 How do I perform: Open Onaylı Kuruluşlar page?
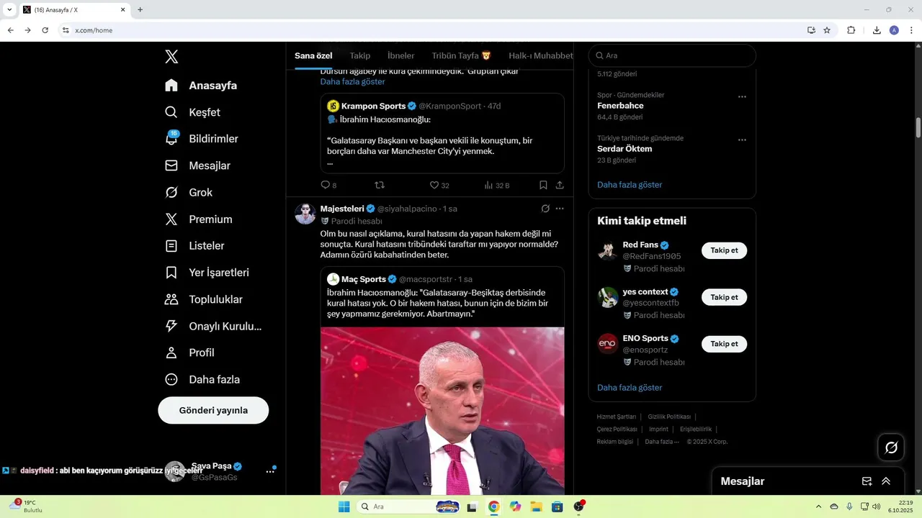213,326
